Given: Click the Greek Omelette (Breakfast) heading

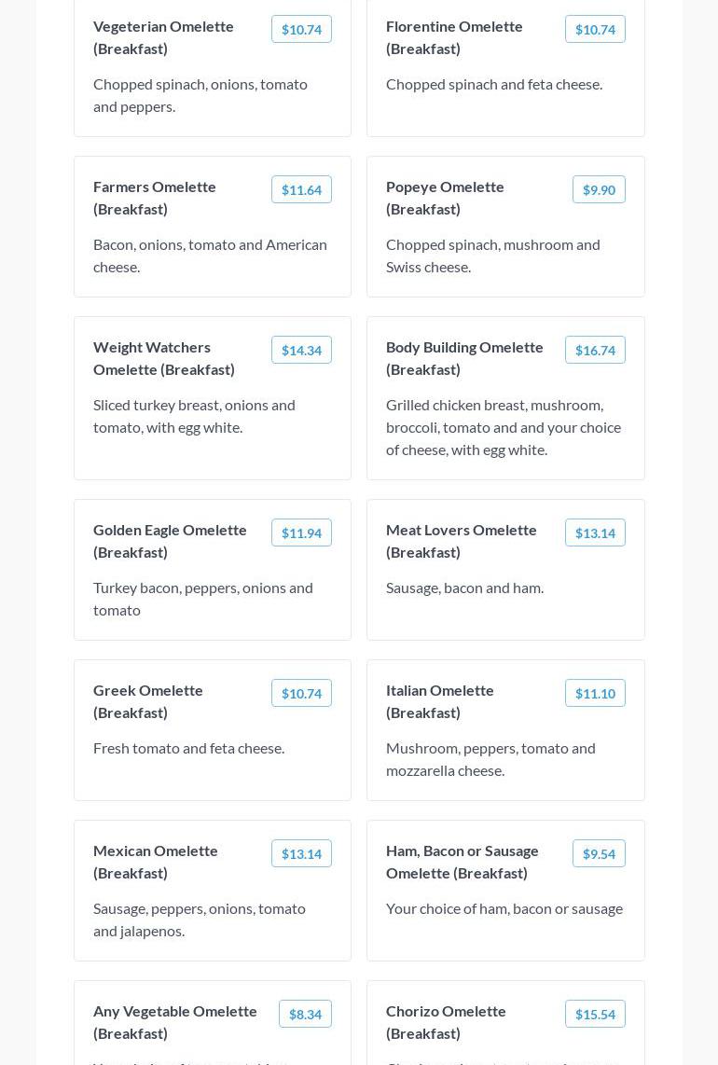Looking at the screenshot, I should pos(148,701).
